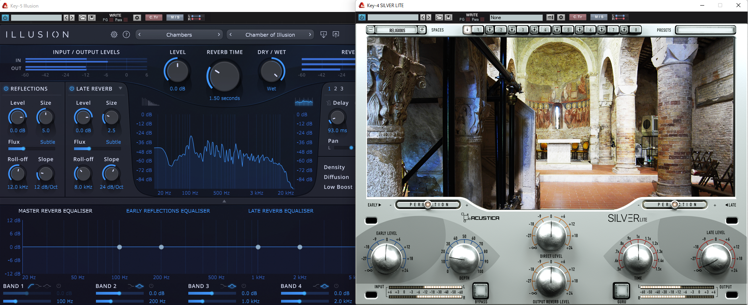The width and height of the screenshot is (748, 305).
Task: Save preset disk icon in Silver Lite host bar
Action: [x=448, y=17]
